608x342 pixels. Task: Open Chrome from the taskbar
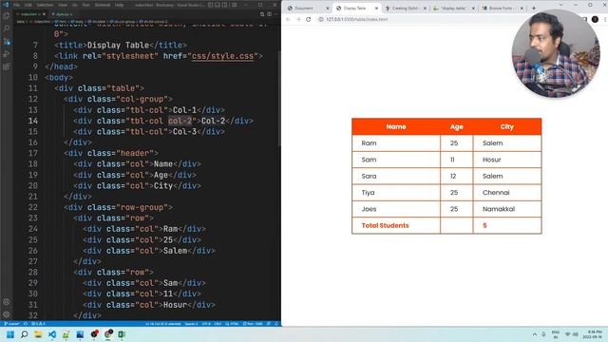[108, 334]
